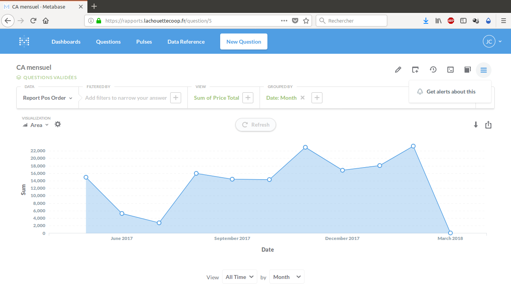Click the pencil edit question icon
The width and height of the screenshot is (511, 291).
coord(398,70)
